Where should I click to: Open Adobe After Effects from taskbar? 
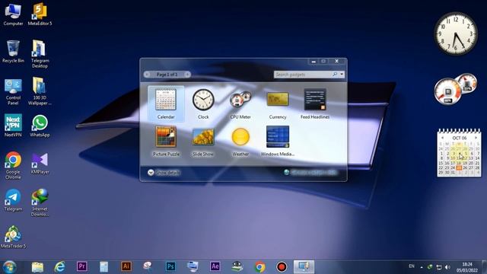[x=215, y=266]
